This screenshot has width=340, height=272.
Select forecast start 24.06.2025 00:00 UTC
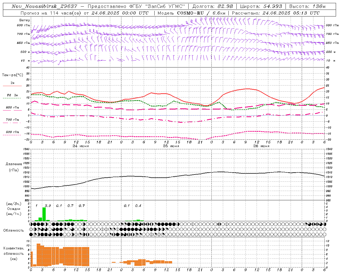tap(120, 13)
